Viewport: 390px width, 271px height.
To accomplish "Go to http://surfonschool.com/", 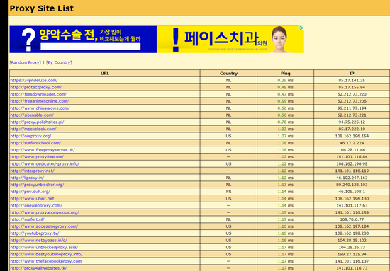I will pyautogui.click(x=35, y=143).
